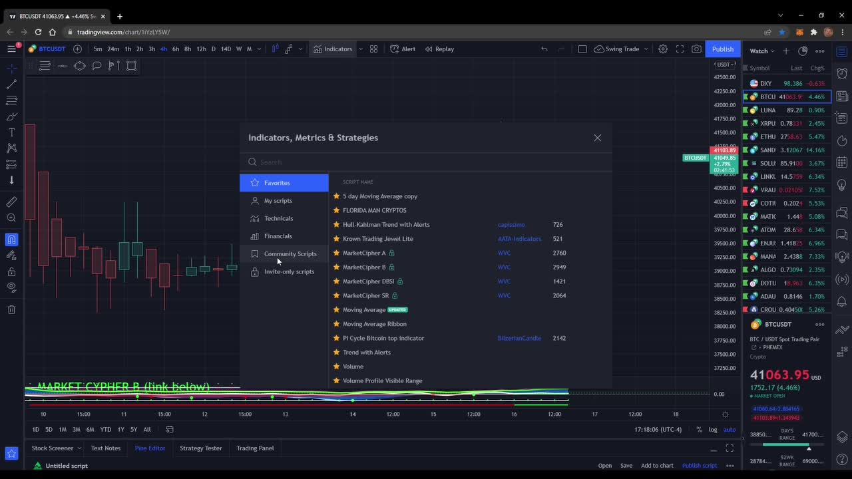Viewport: 852px width, 479px height.
Task: Expand Stock Screener dropdown arrow
Action: 79,448
